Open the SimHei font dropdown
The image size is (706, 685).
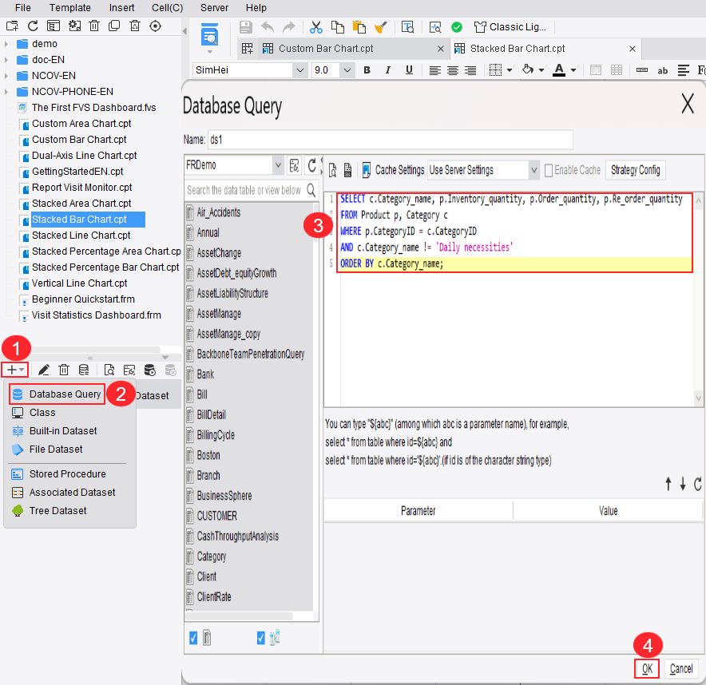click(x=299, y=70)
